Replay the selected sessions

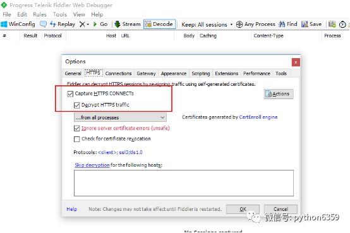coord(63,24)
